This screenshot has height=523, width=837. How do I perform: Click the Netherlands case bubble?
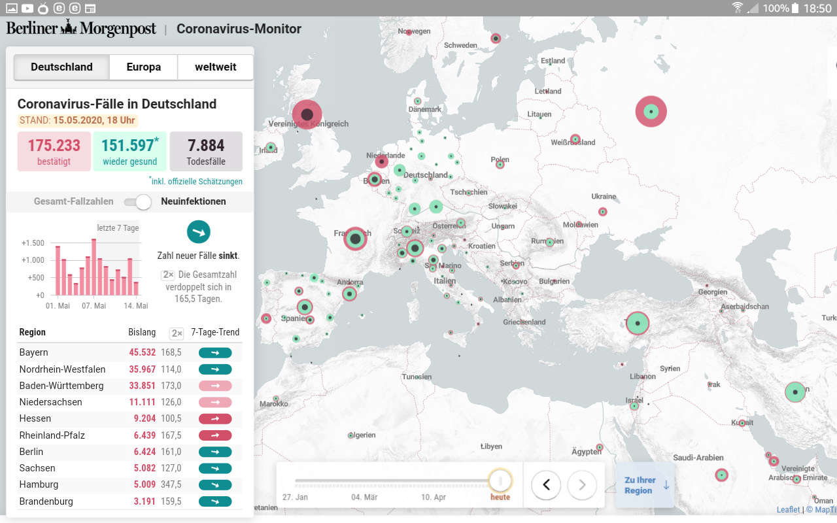point(382,161)
